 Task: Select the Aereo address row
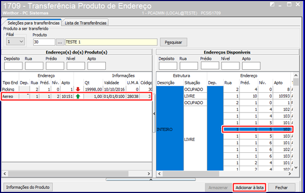click(x=76, y=96)
